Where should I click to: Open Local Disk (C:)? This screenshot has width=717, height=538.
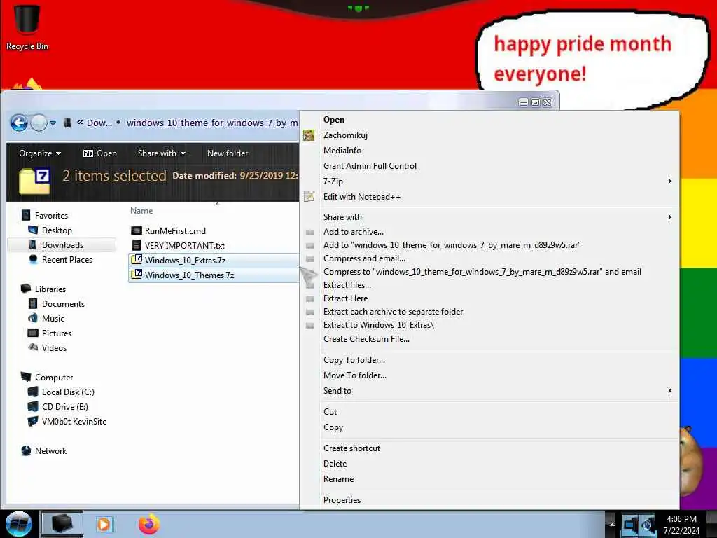(68, 392)
